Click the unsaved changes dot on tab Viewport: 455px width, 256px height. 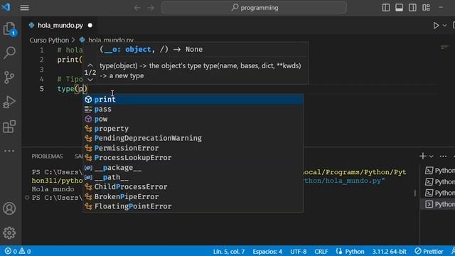coord(90,26)
